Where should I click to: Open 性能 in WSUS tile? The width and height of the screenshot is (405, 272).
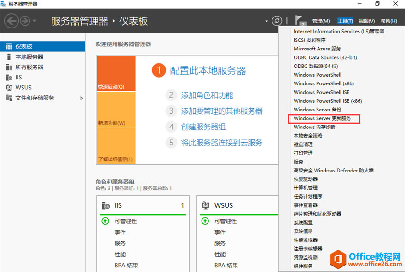[x=220, y=255]
